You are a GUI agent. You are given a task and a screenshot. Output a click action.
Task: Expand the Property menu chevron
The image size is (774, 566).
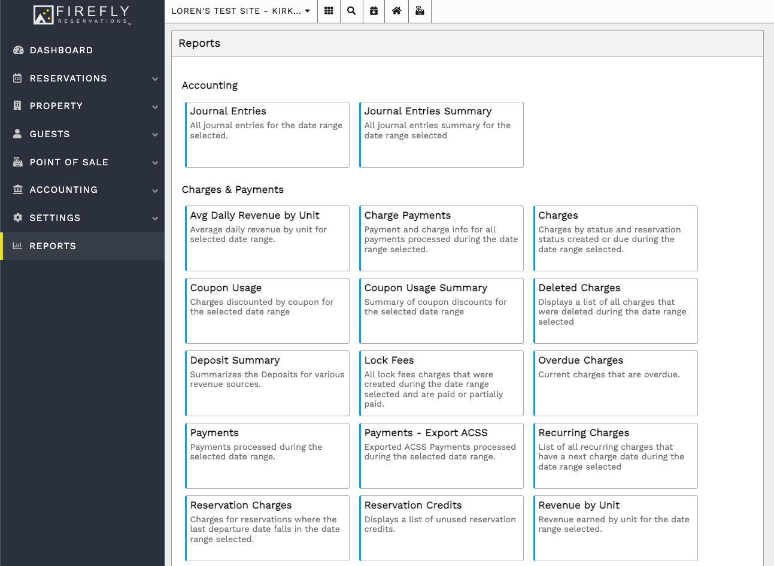pos(155,107)
